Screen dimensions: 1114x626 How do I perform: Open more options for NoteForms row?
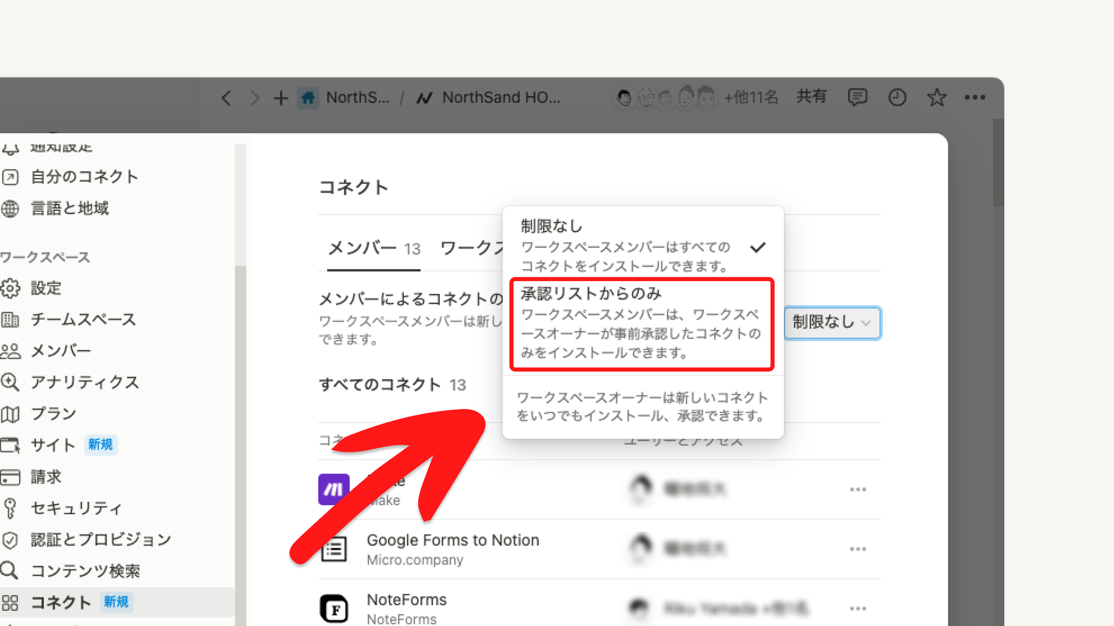[x=857, y=609]
